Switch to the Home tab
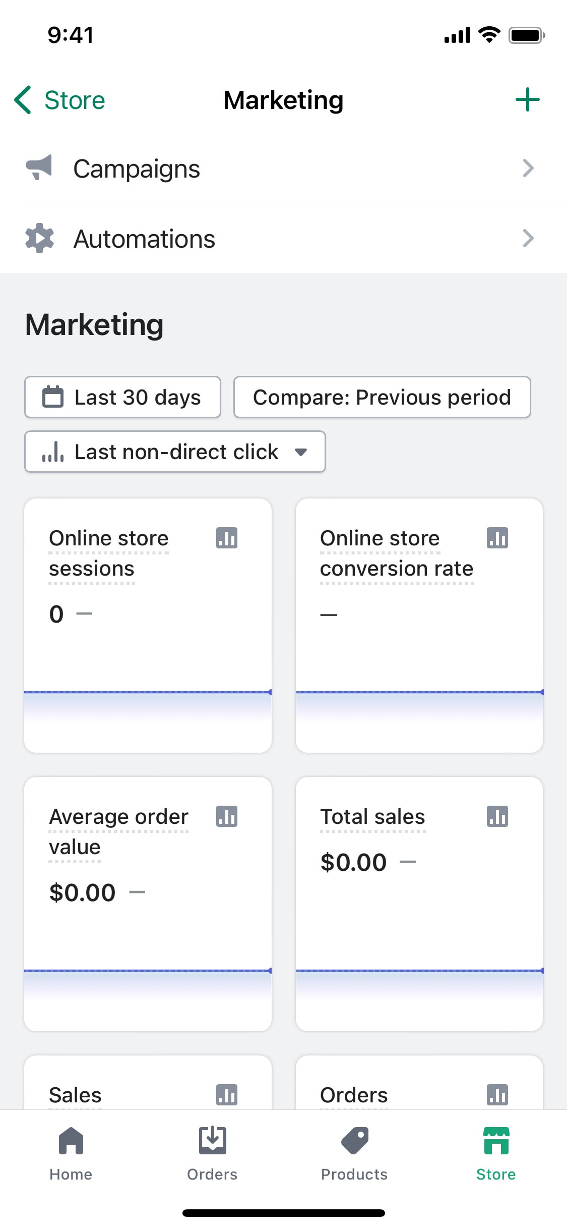 [x=71, y=1154]
